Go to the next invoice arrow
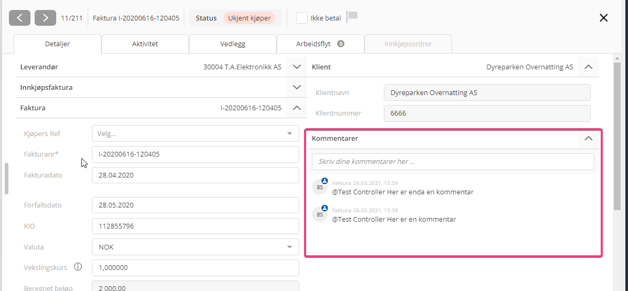This screenshot has height=291, width=628. coord(45,18)
